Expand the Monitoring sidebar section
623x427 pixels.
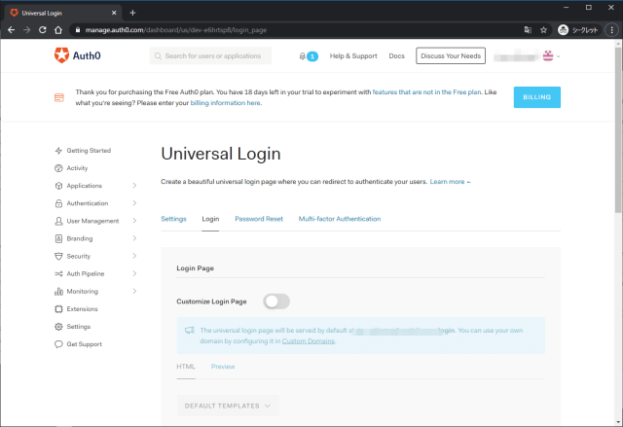[134, 291]
